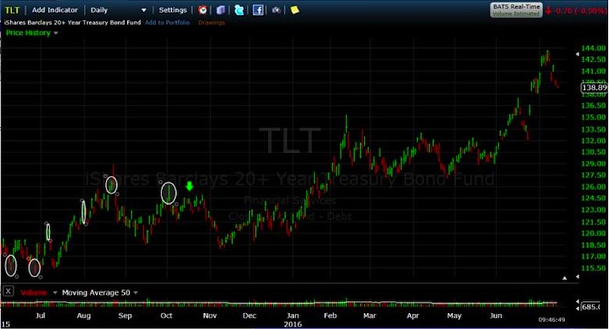Image resolution: width=609 pixels, height=329 pixels.
Task: Click the Jun label on time axis
Action: [496, 315]
